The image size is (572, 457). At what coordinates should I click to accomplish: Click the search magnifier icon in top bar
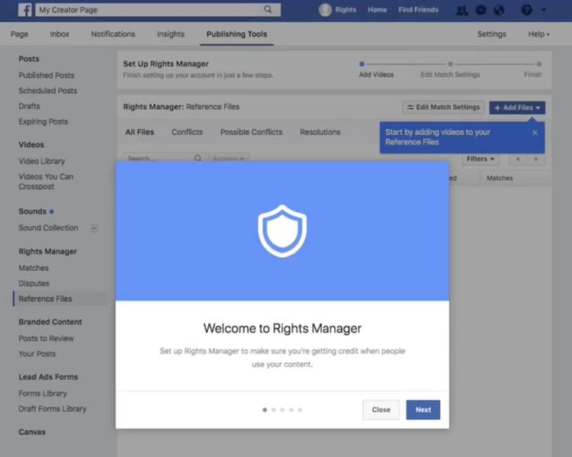(x=268, y=9)
